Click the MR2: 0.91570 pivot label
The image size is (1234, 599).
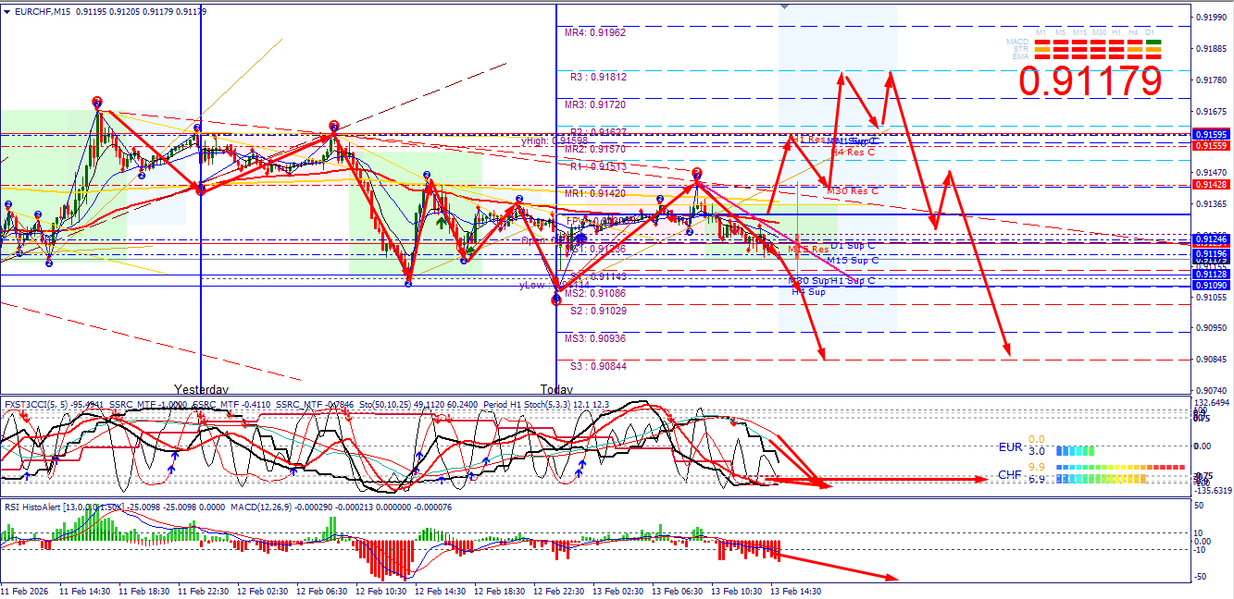[x=595, y=149]
